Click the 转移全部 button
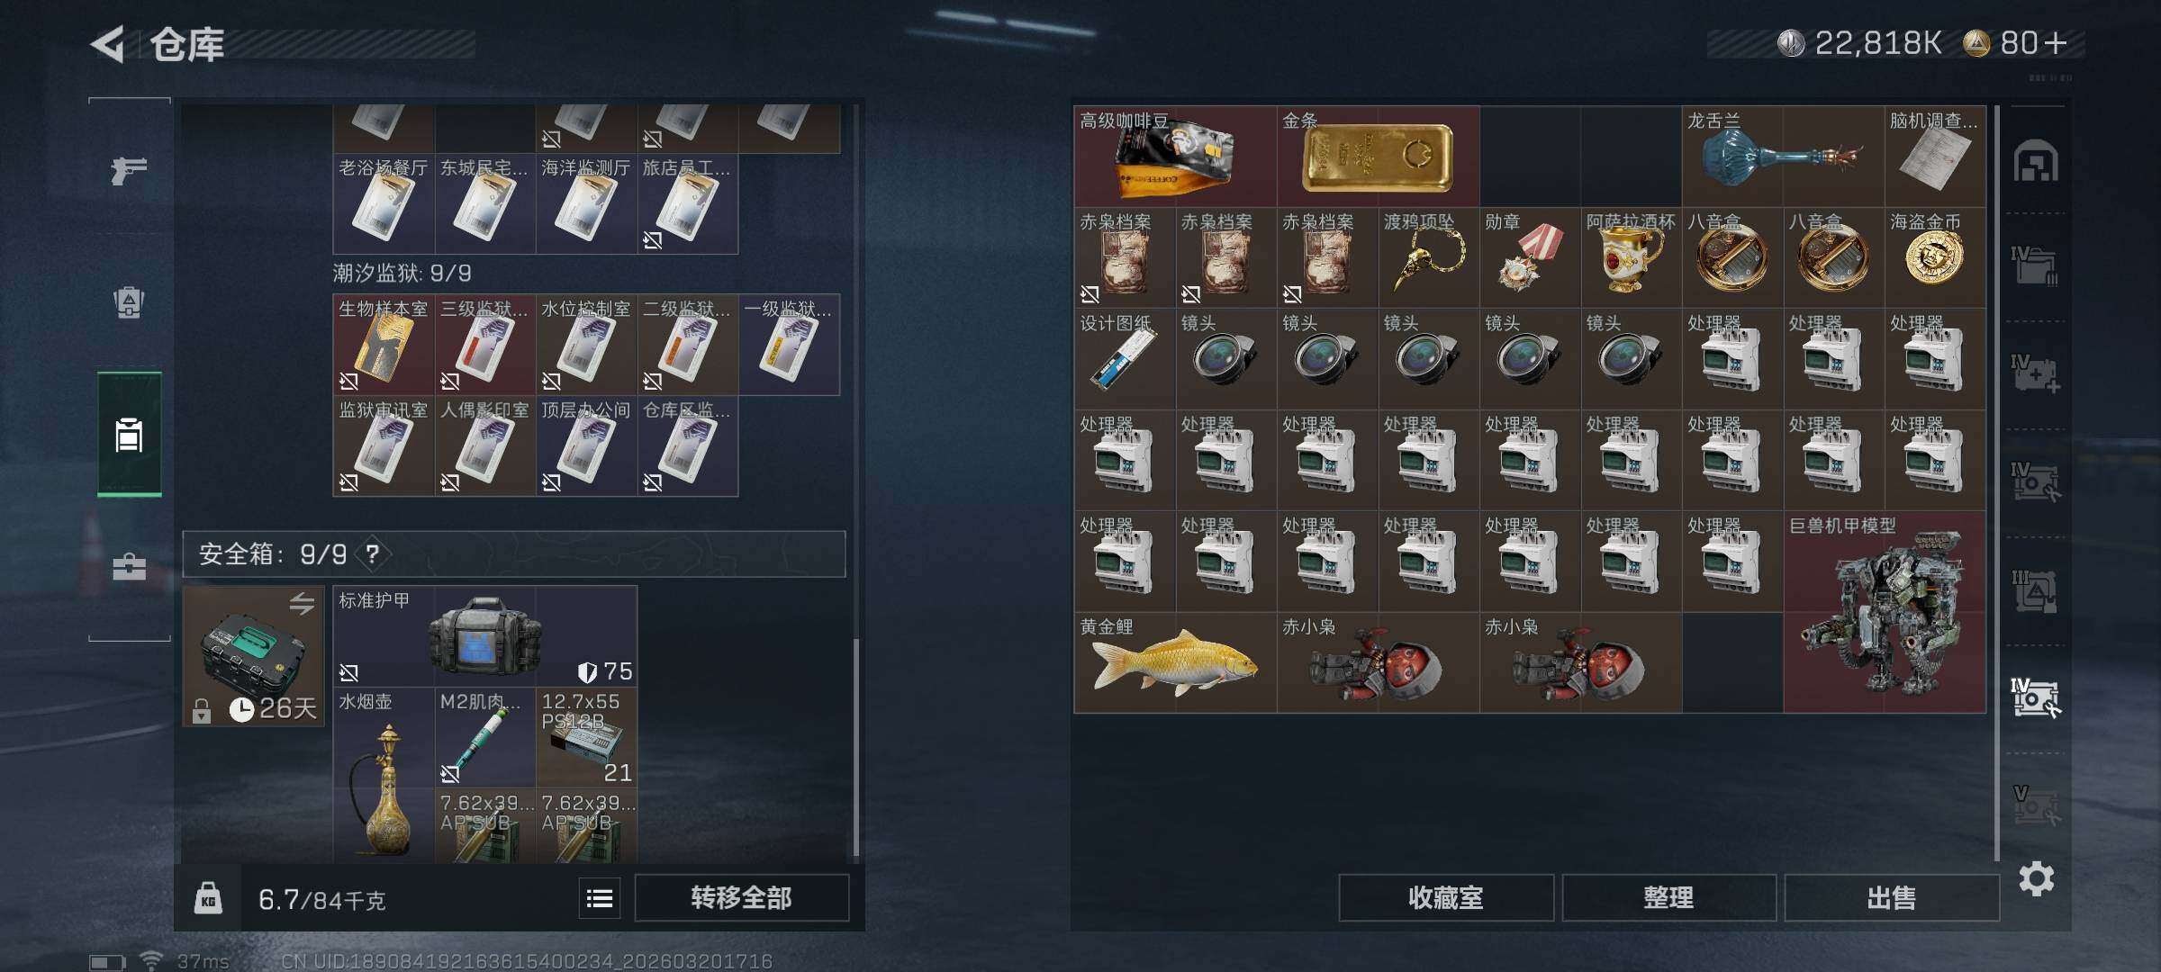The width and height of the screenshot is (2161, 972). click(741, 898)
